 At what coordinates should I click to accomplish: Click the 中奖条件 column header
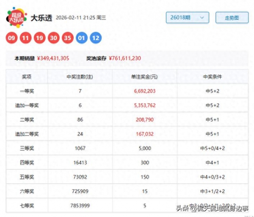point(212,77)
